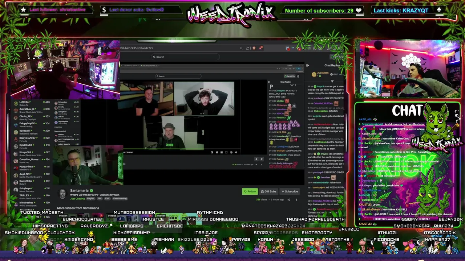465x261 pixels.
Task: Open DanielTrika channel in sidebar
Action: coord(31,182)
